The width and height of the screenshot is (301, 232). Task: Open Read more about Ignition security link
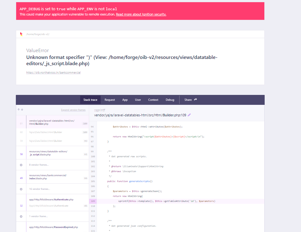coord(141,14)
